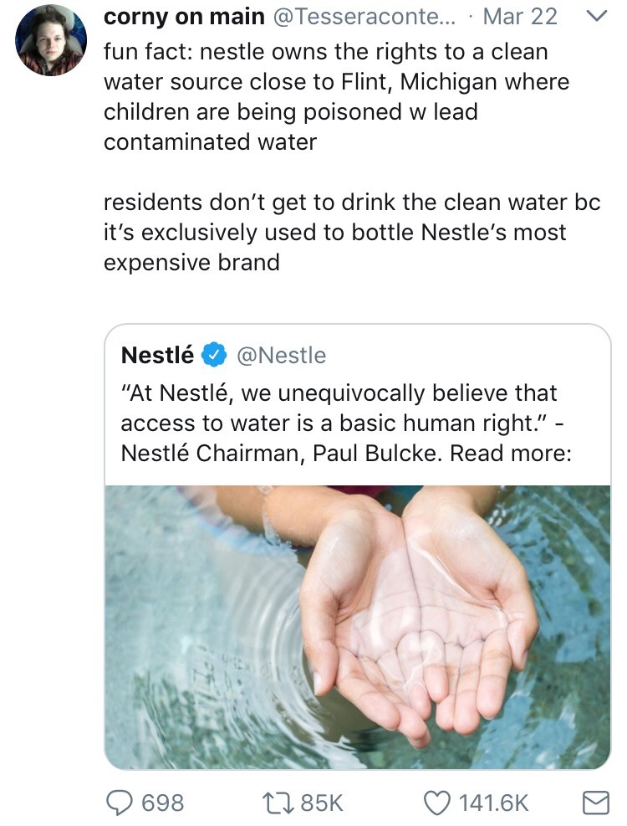Click the 698 replies count
Screen dimensions: 627x826
[x=163, y=802]
